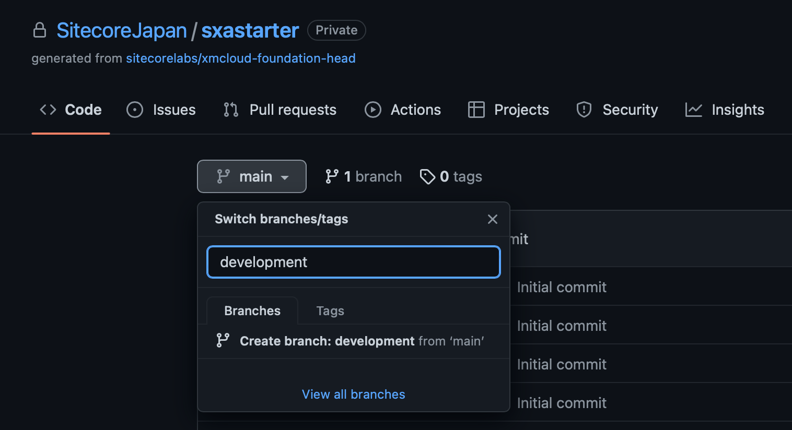The height and width of the screenshot is (430, 792).
Task: Create branch development from main
Action: 354,341
